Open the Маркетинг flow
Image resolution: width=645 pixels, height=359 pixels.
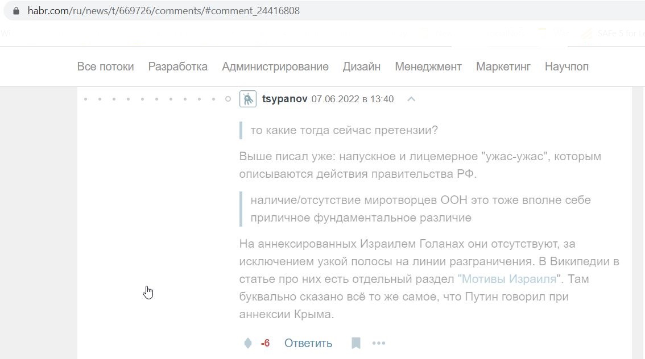tap(503, 66)
